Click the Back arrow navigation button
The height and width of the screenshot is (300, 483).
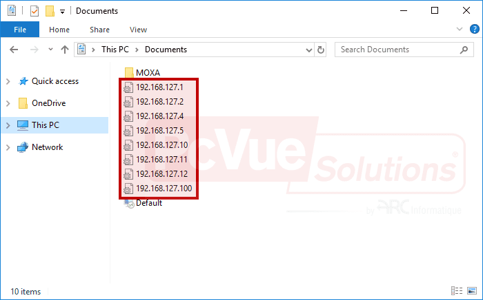(14, 50)
